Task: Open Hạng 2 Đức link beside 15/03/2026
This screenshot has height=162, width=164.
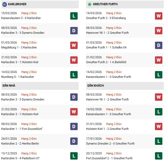Action: [29, 13]
